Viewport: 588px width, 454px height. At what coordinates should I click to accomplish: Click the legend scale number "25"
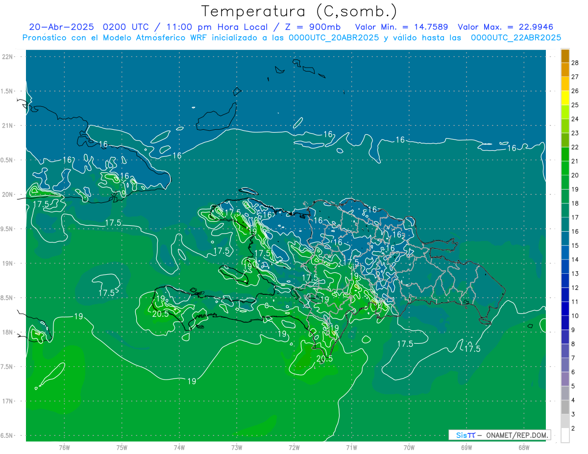575,104
